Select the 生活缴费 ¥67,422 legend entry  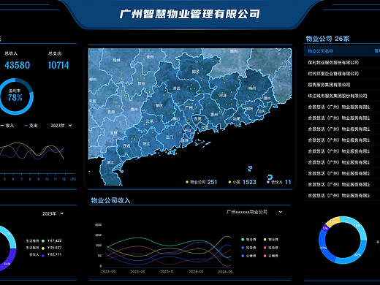(x=44, y=241)
